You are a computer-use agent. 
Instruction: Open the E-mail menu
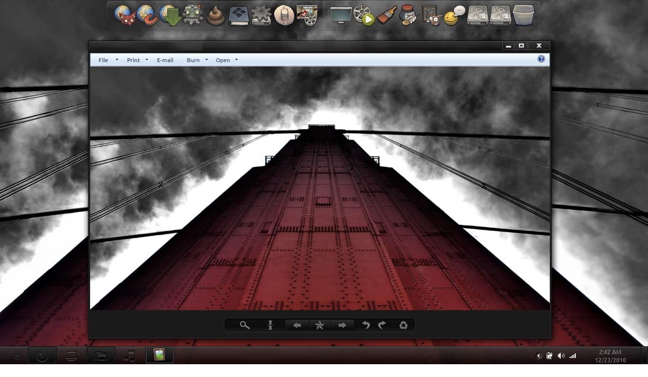click(165, 60)
